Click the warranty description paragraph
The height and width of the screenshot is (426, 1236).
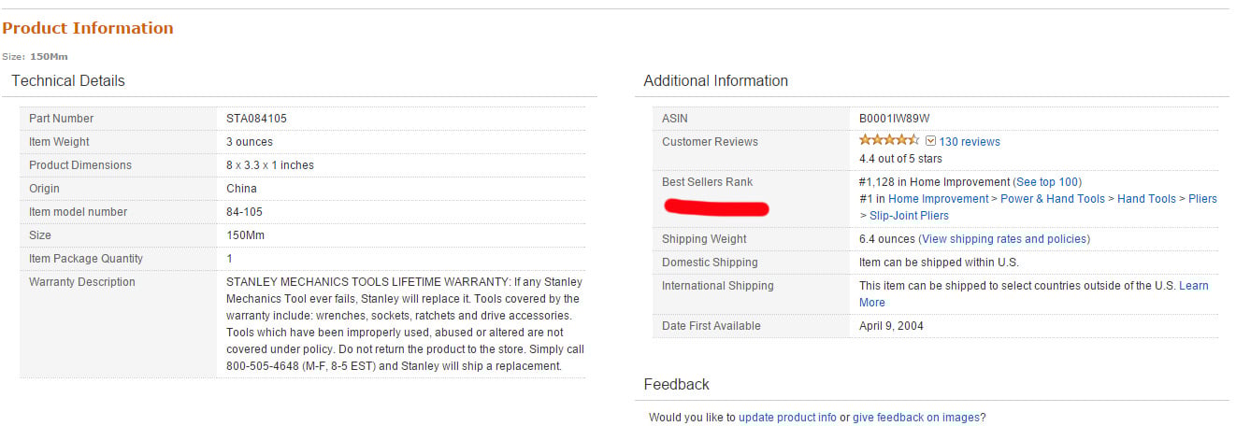tap(402, 324)
